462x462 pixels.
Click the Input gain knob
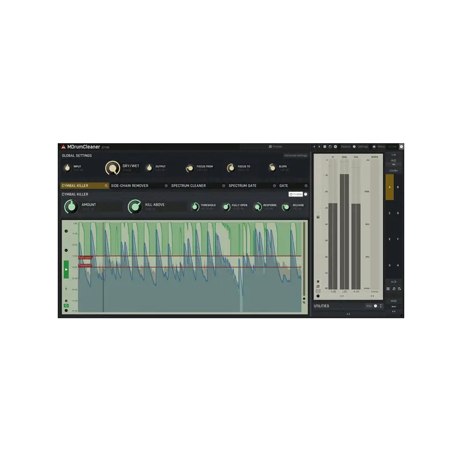(67, 168)
